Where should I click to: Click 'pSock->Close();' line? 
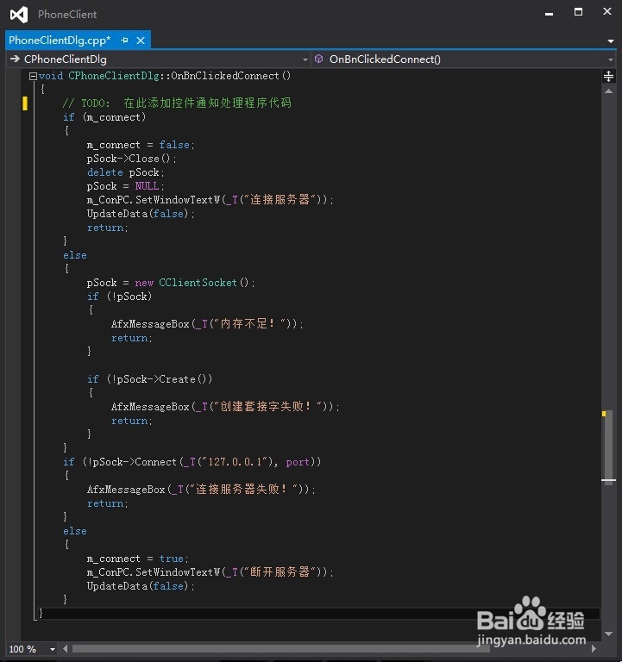(x=131, y=159)
